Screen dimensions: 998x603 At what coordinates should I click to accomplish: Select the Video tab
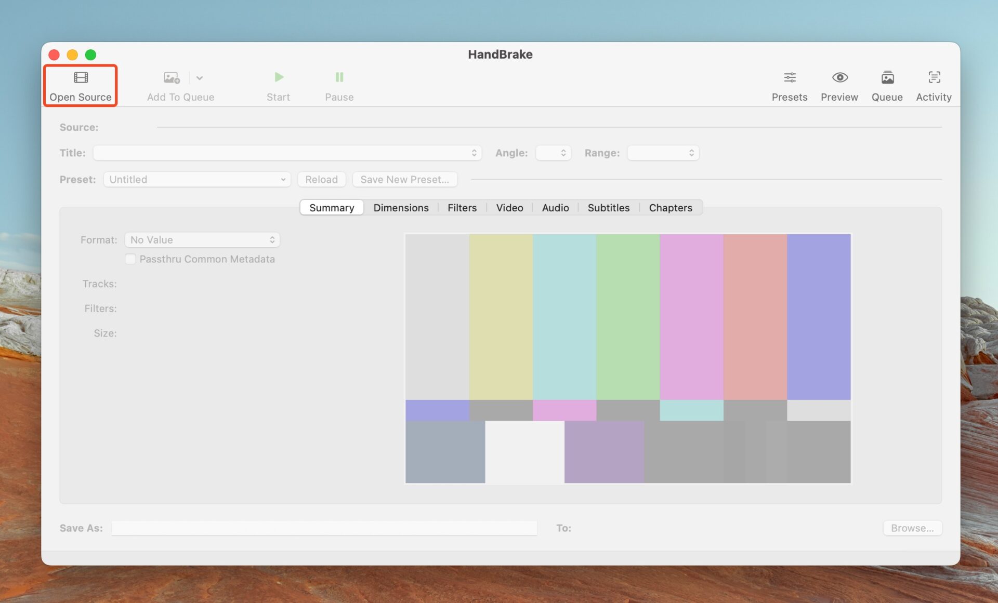point(509,208)
